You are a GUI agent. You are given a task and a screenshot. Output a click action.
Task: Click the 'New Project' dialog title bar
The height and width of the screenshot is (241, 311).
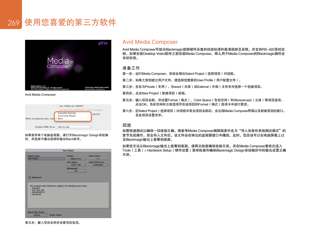[68, 151]
